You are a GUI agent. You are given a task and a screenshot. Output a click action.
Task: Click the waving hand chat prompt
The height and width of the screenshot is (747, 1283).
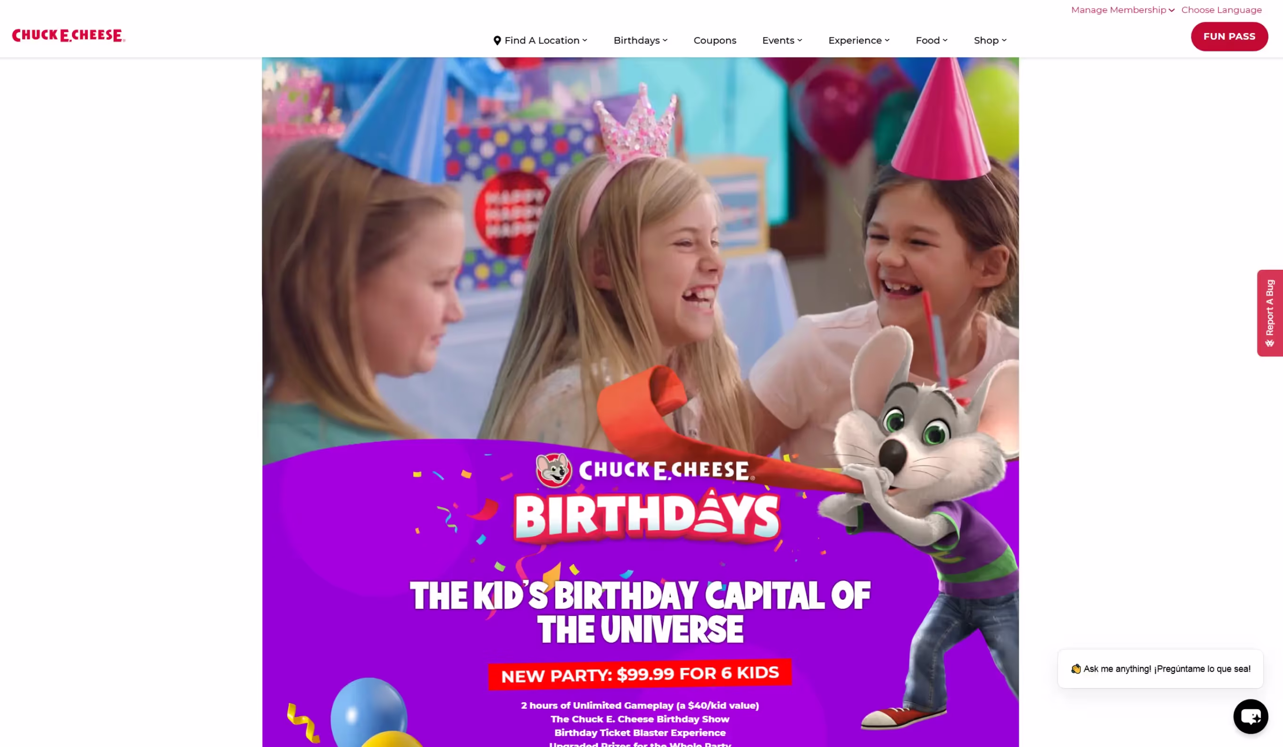(x=1160, y=668)
